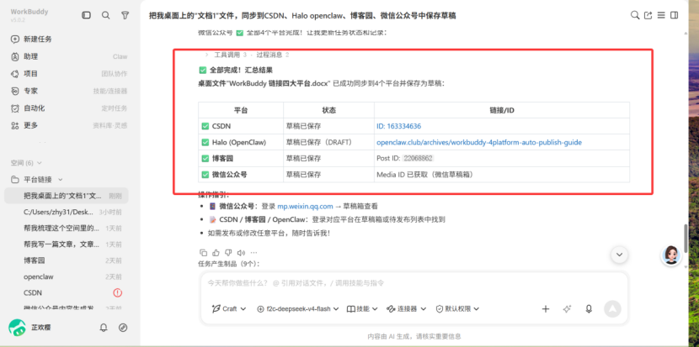Open the 默认权限 permissions dropdown
This screenshot has height=347, width=699.
tap(457, 308)
